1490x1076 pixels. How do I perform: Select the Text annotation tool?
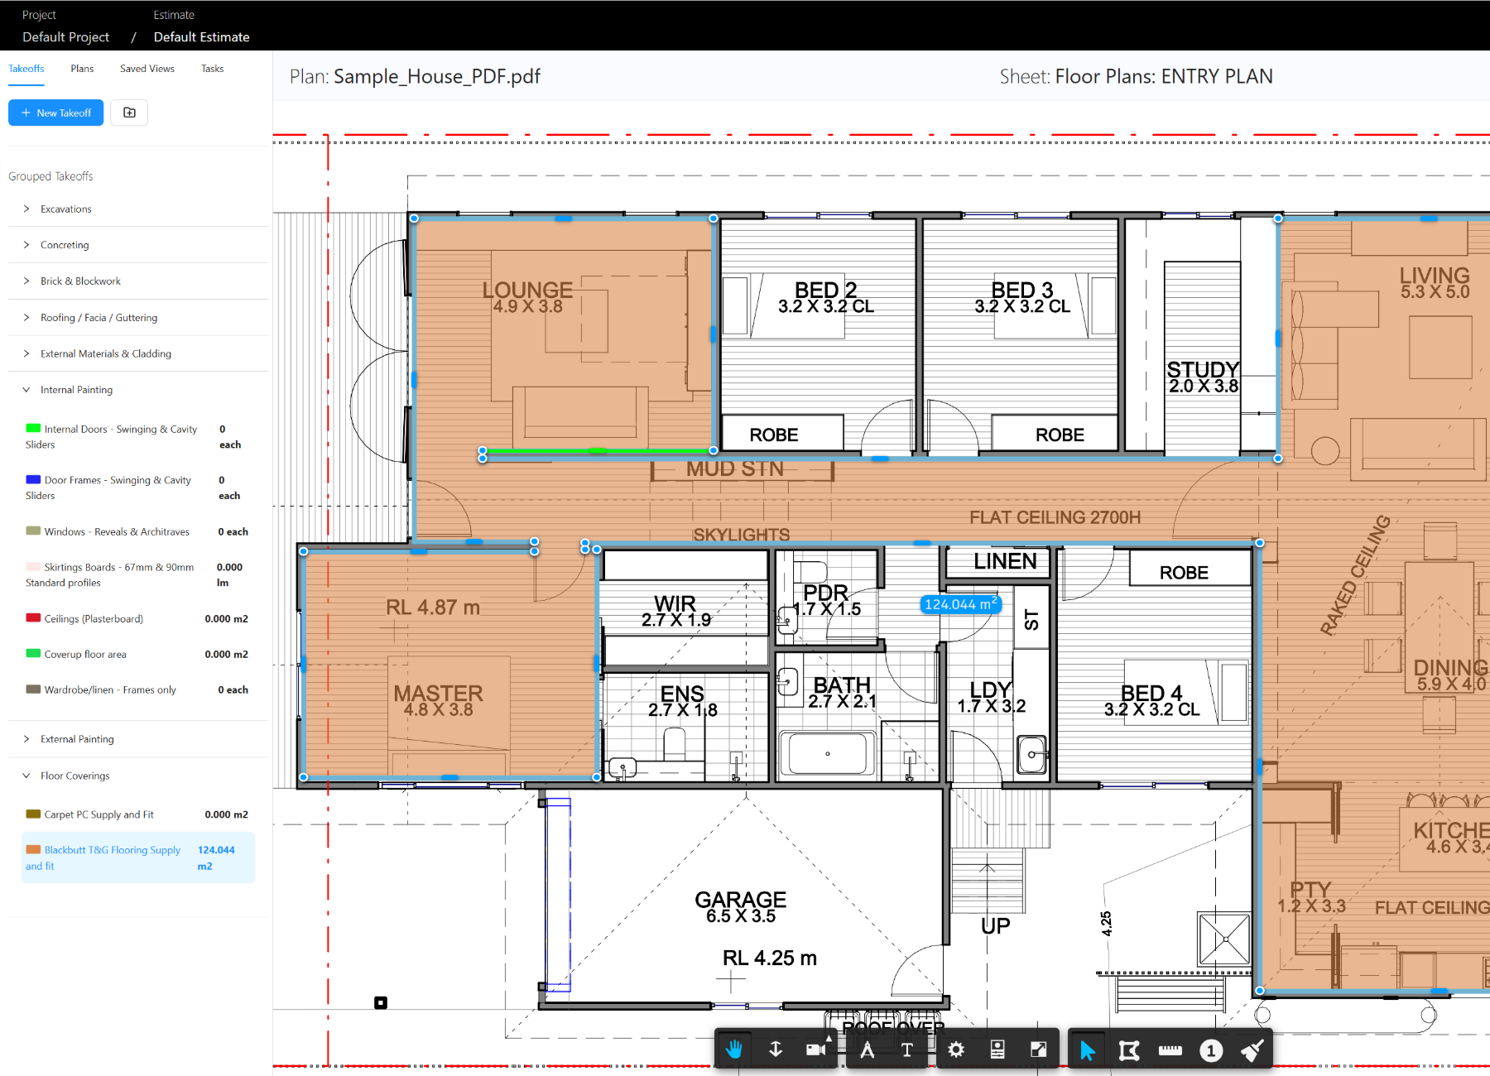(x=906, y=1049)
